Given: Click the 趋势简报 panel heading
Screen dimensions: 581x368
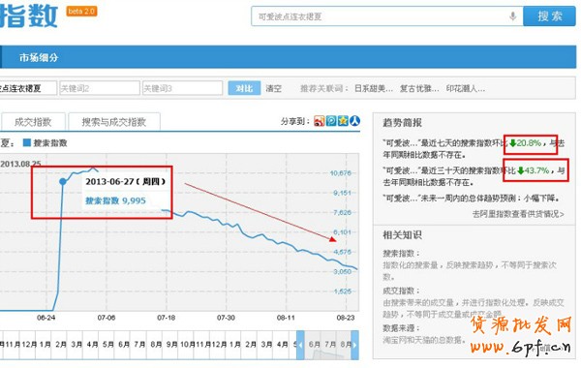Looking at the screenshot, I should click(402, 123).
